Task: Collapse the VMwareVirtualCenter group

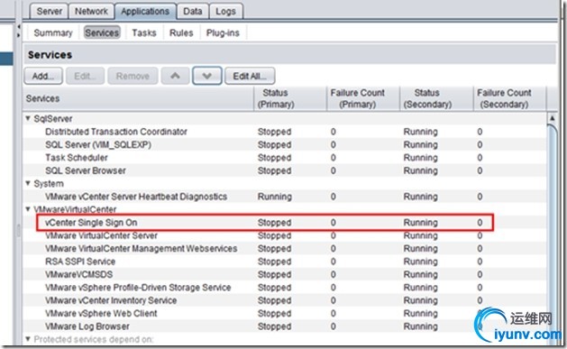Action: 28,209
